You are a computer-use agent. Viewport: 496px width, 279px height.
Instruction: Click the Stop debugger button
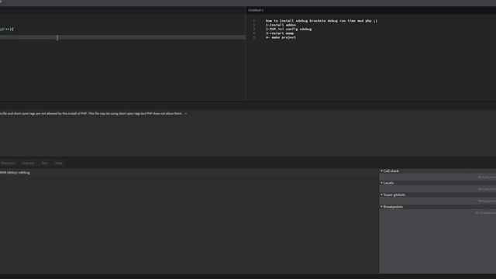tap(59, 164)
